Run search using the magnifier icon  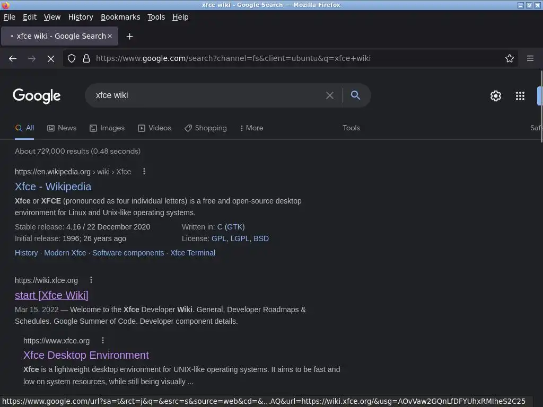[x=355, y=95]
